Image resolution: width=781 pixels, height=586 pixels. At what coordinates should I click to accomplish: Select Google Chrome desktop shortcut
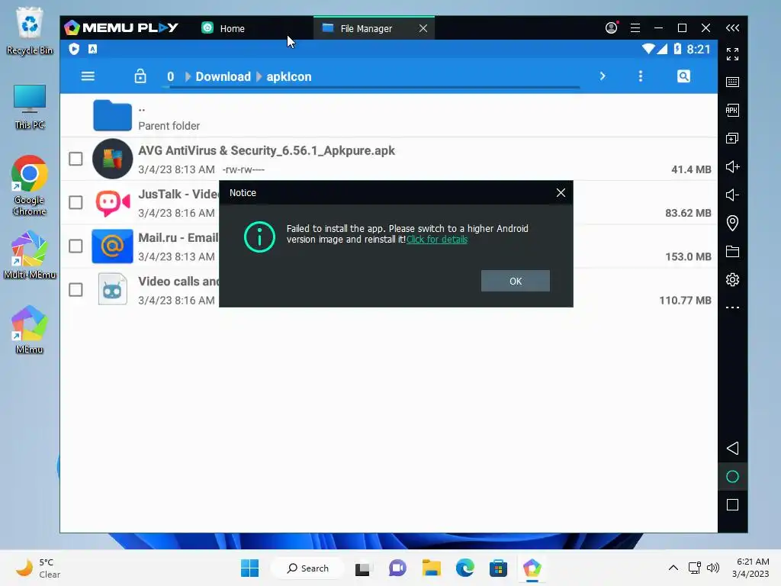click(x=30, y=185)
